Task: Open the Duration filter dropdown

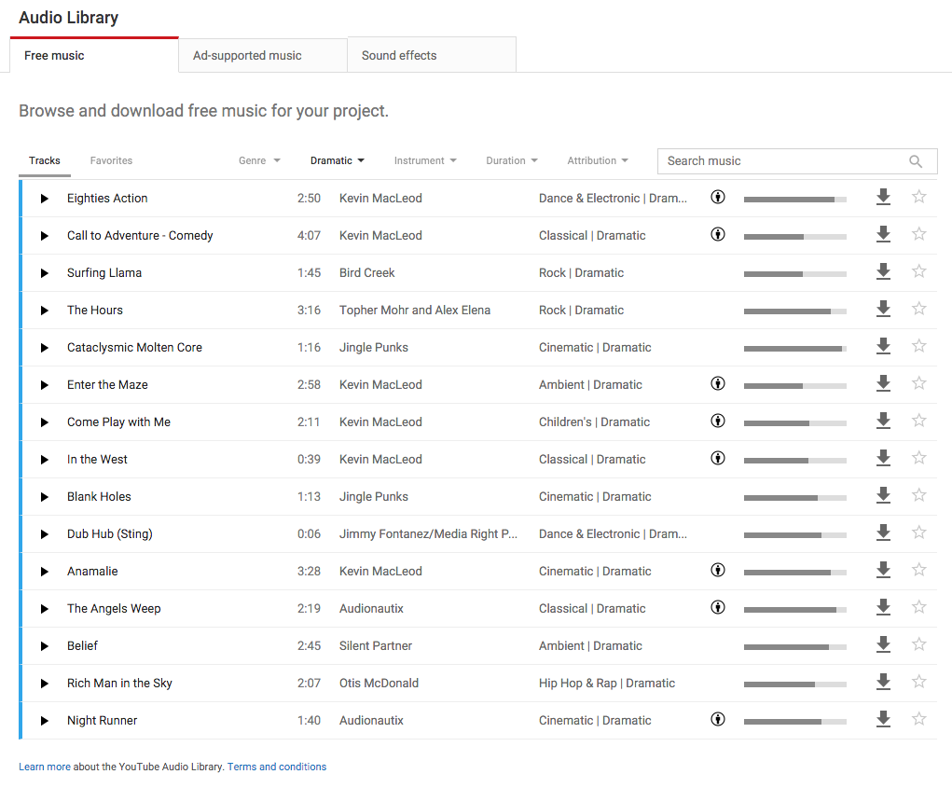Action: click(511, 160)
